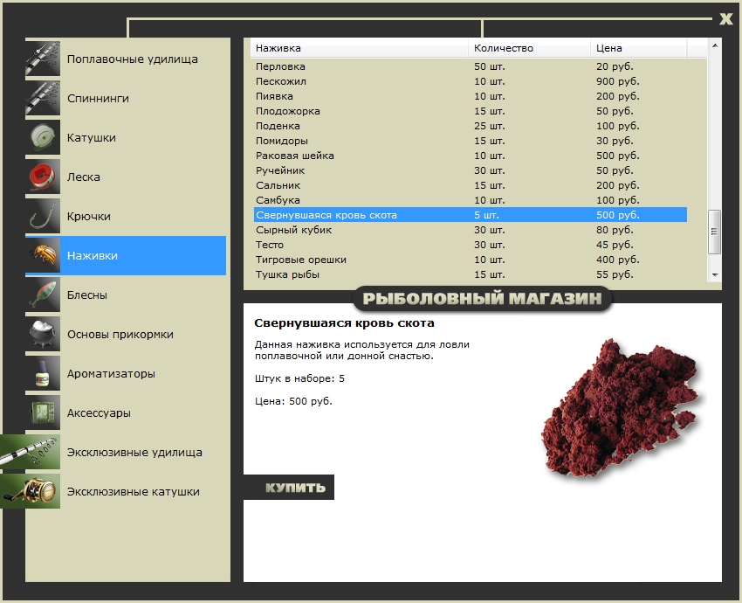Click the lure icon beside Блесны
The image size is (742, 603).
pos(43,295)
